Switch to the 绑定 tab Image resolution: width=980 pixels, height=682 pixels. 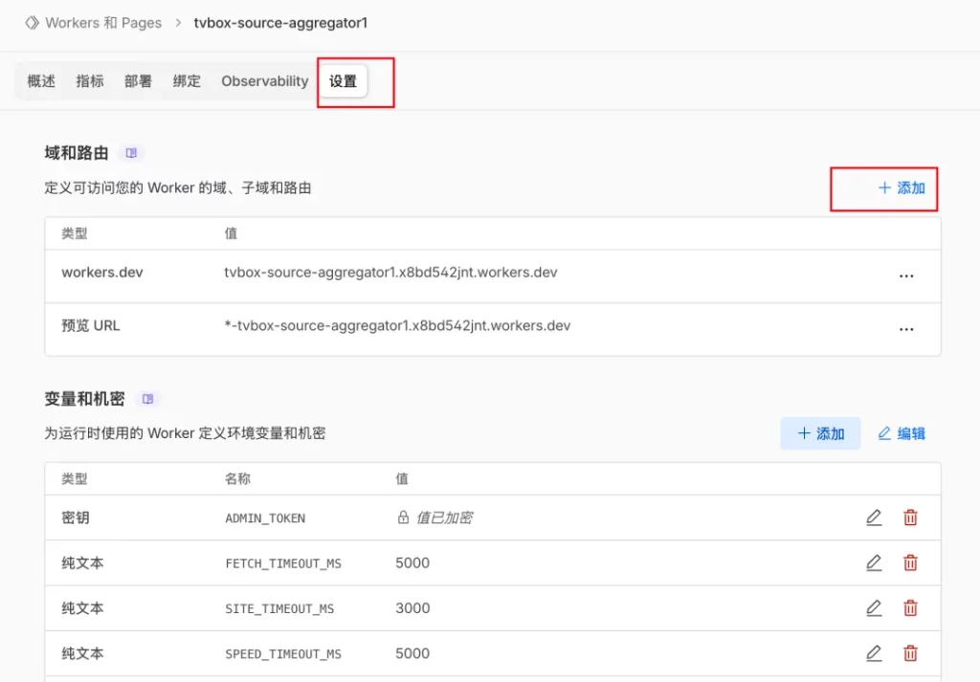point(187,81)
